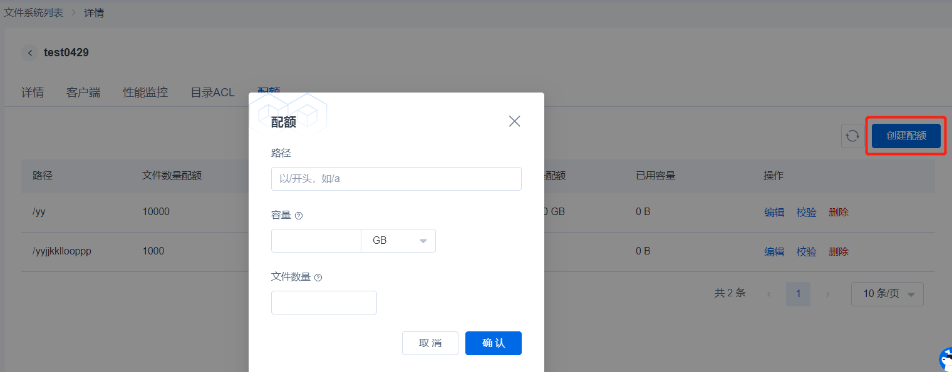Click the assistant mascot icon at bottom right
This screenshot has height=372, width=952.
[944, 359]
